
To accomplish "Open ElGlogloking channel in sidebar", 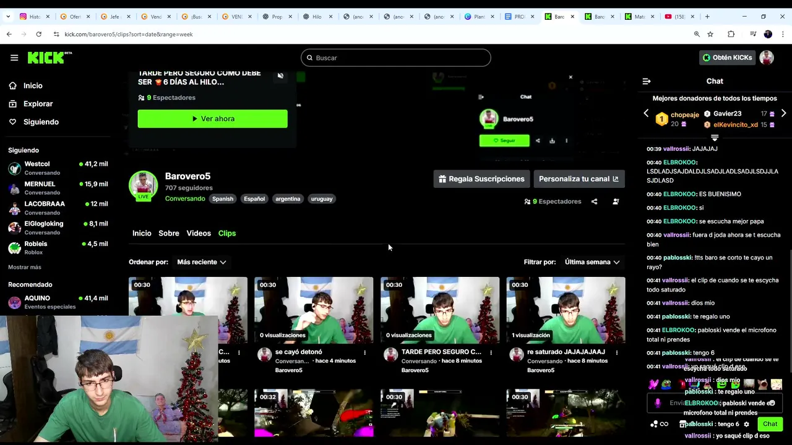I will 58,227.
